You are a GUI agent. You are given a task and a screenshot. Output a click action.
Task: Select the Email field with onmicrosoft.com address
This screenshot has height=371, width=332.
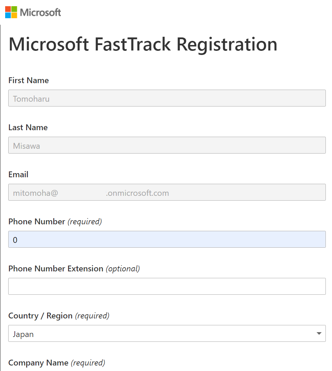[167, 192]
